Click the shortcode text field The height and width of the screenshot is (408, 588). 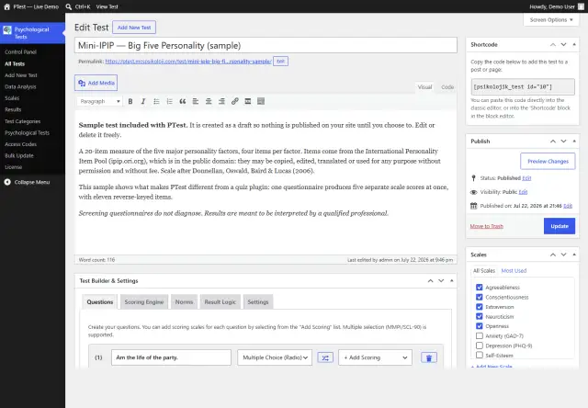(523, 87)
